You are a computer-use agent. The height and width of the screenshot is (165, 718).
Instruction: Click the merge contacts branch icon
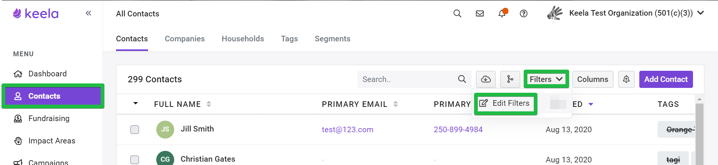[510, 79]
